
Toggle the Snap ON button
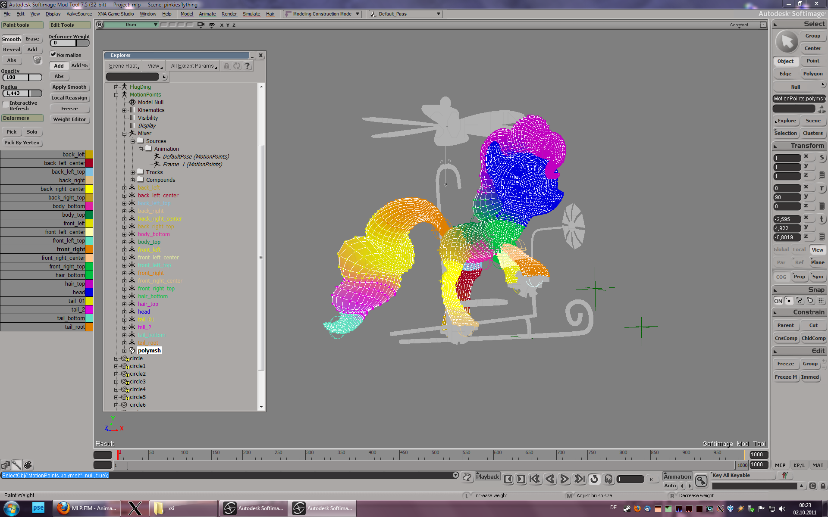pyautogui.click(x=778, y=301)
